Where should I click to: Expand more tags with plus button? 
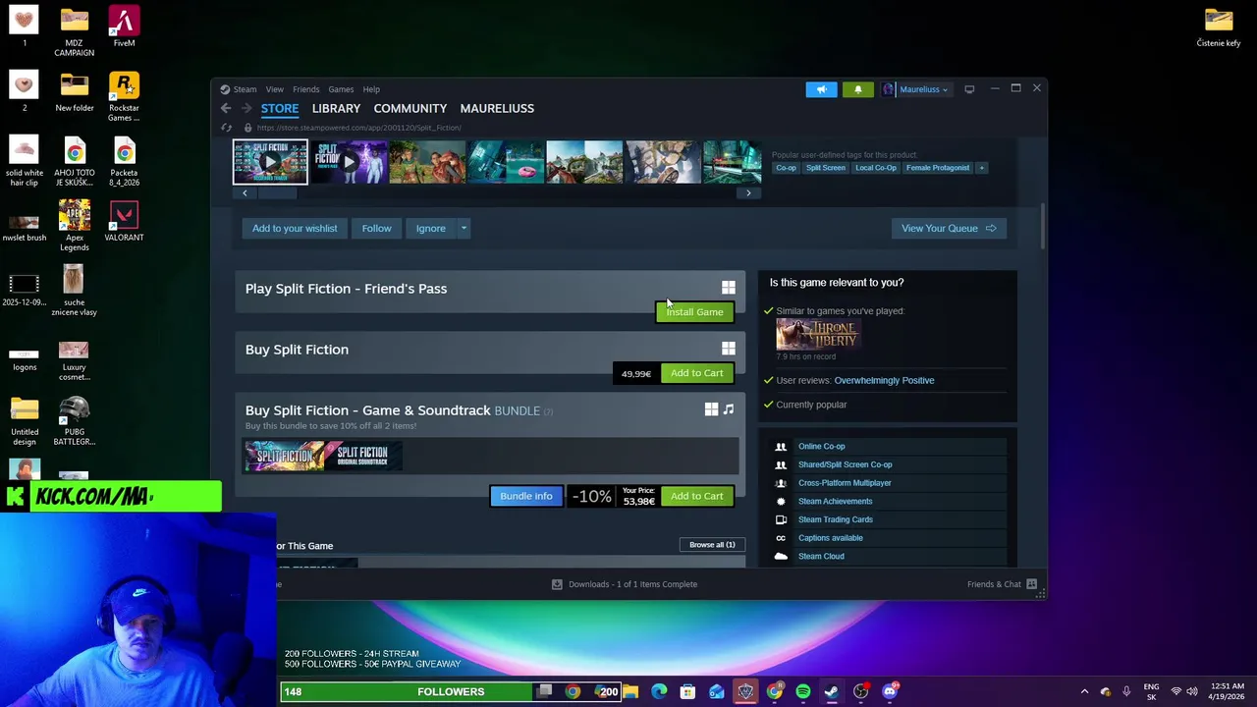tap(981, 168)
